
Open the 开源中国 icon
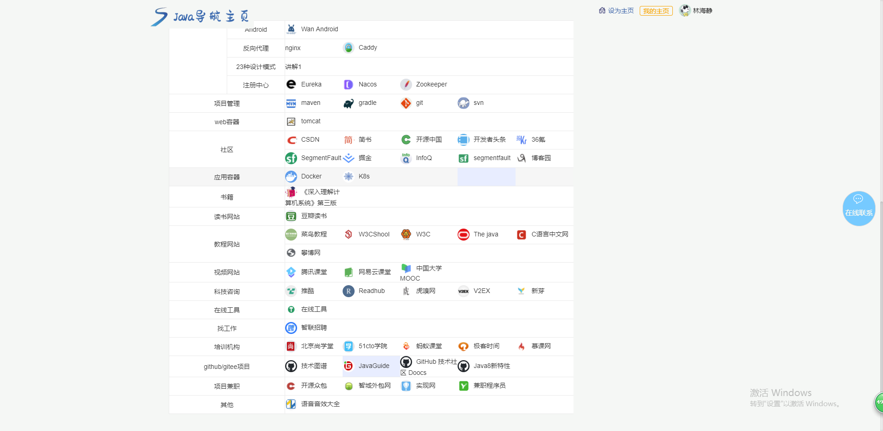pyautogui.click(x=406, y=139)
